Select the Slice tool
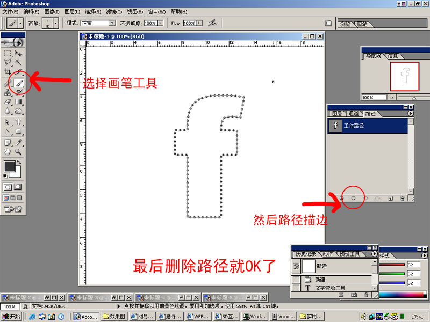The width and height of the screenshot is (430, 322). tap(18, 72)
